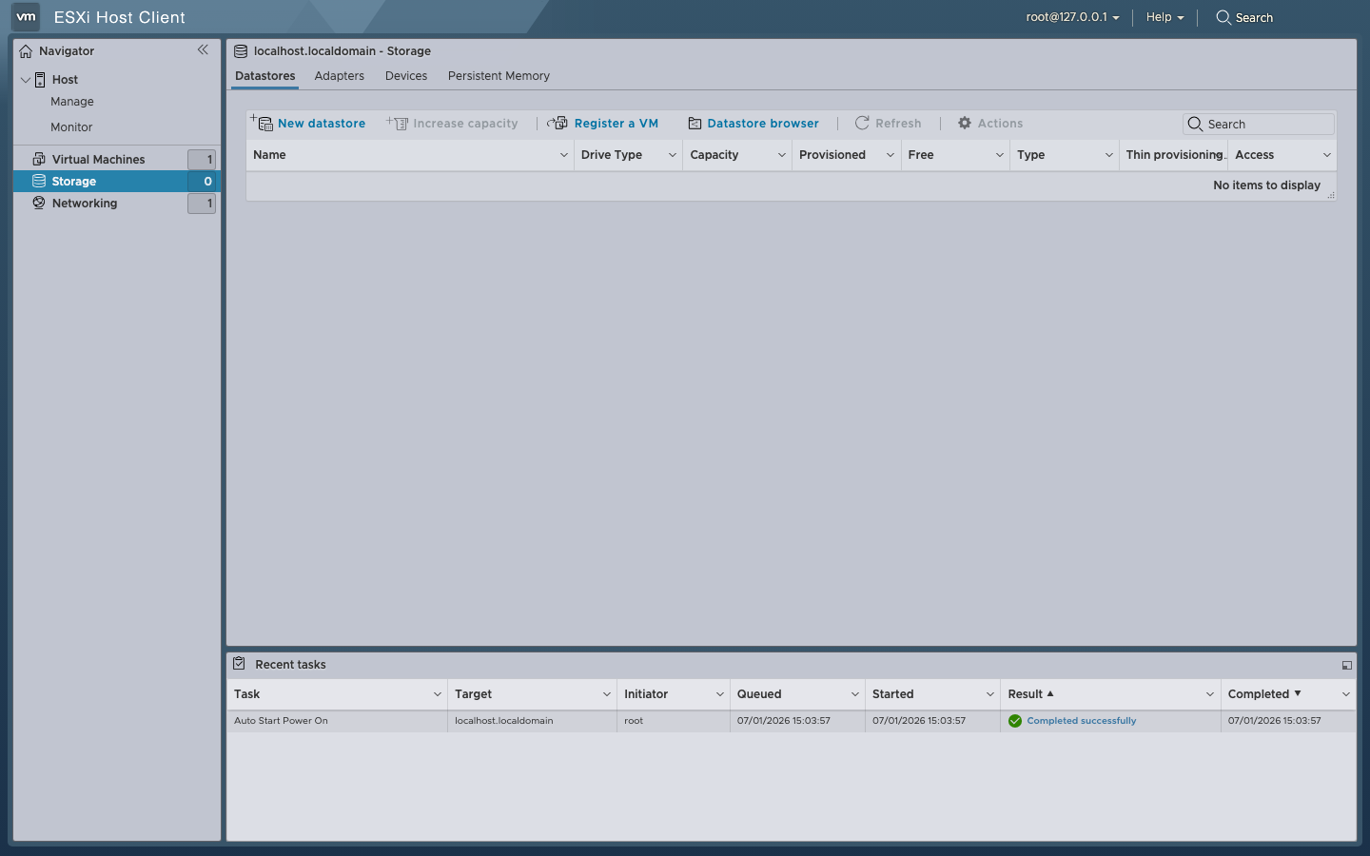Image resolution: width=1370 pixels, height=856 pixels.
Task: Click the Virtual Machines icon in Navigator
Action: 39,159
